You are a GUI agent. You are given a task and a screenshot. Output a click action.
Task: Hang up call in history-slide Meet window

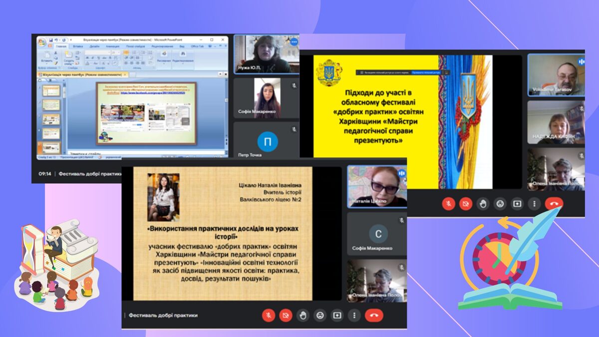374,315
